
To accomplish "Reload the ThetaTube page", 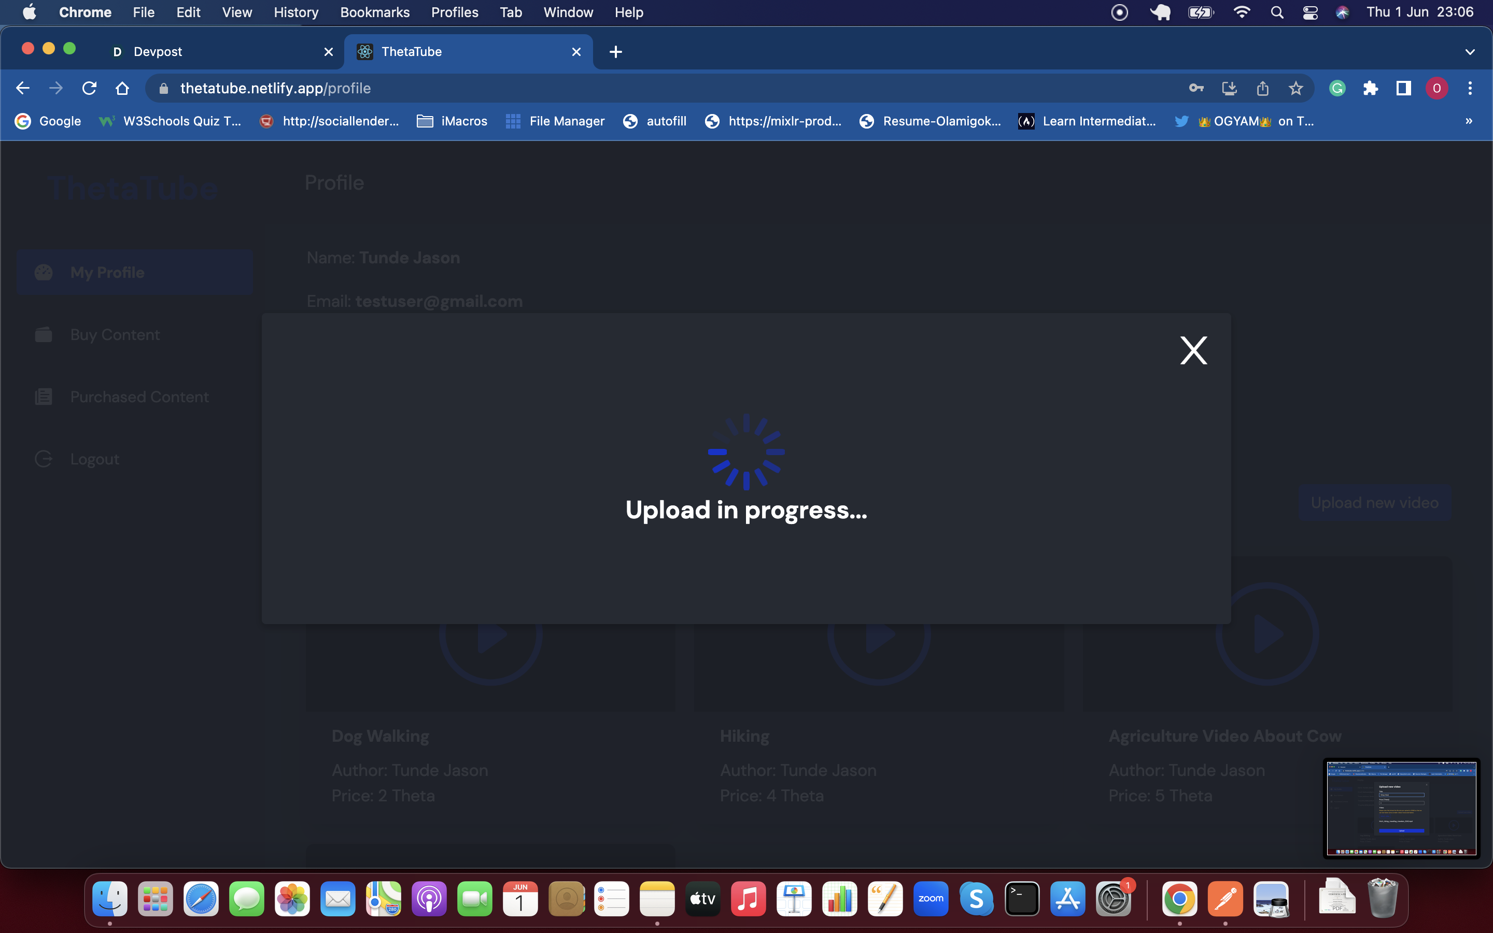I will (x=90, y=88).
